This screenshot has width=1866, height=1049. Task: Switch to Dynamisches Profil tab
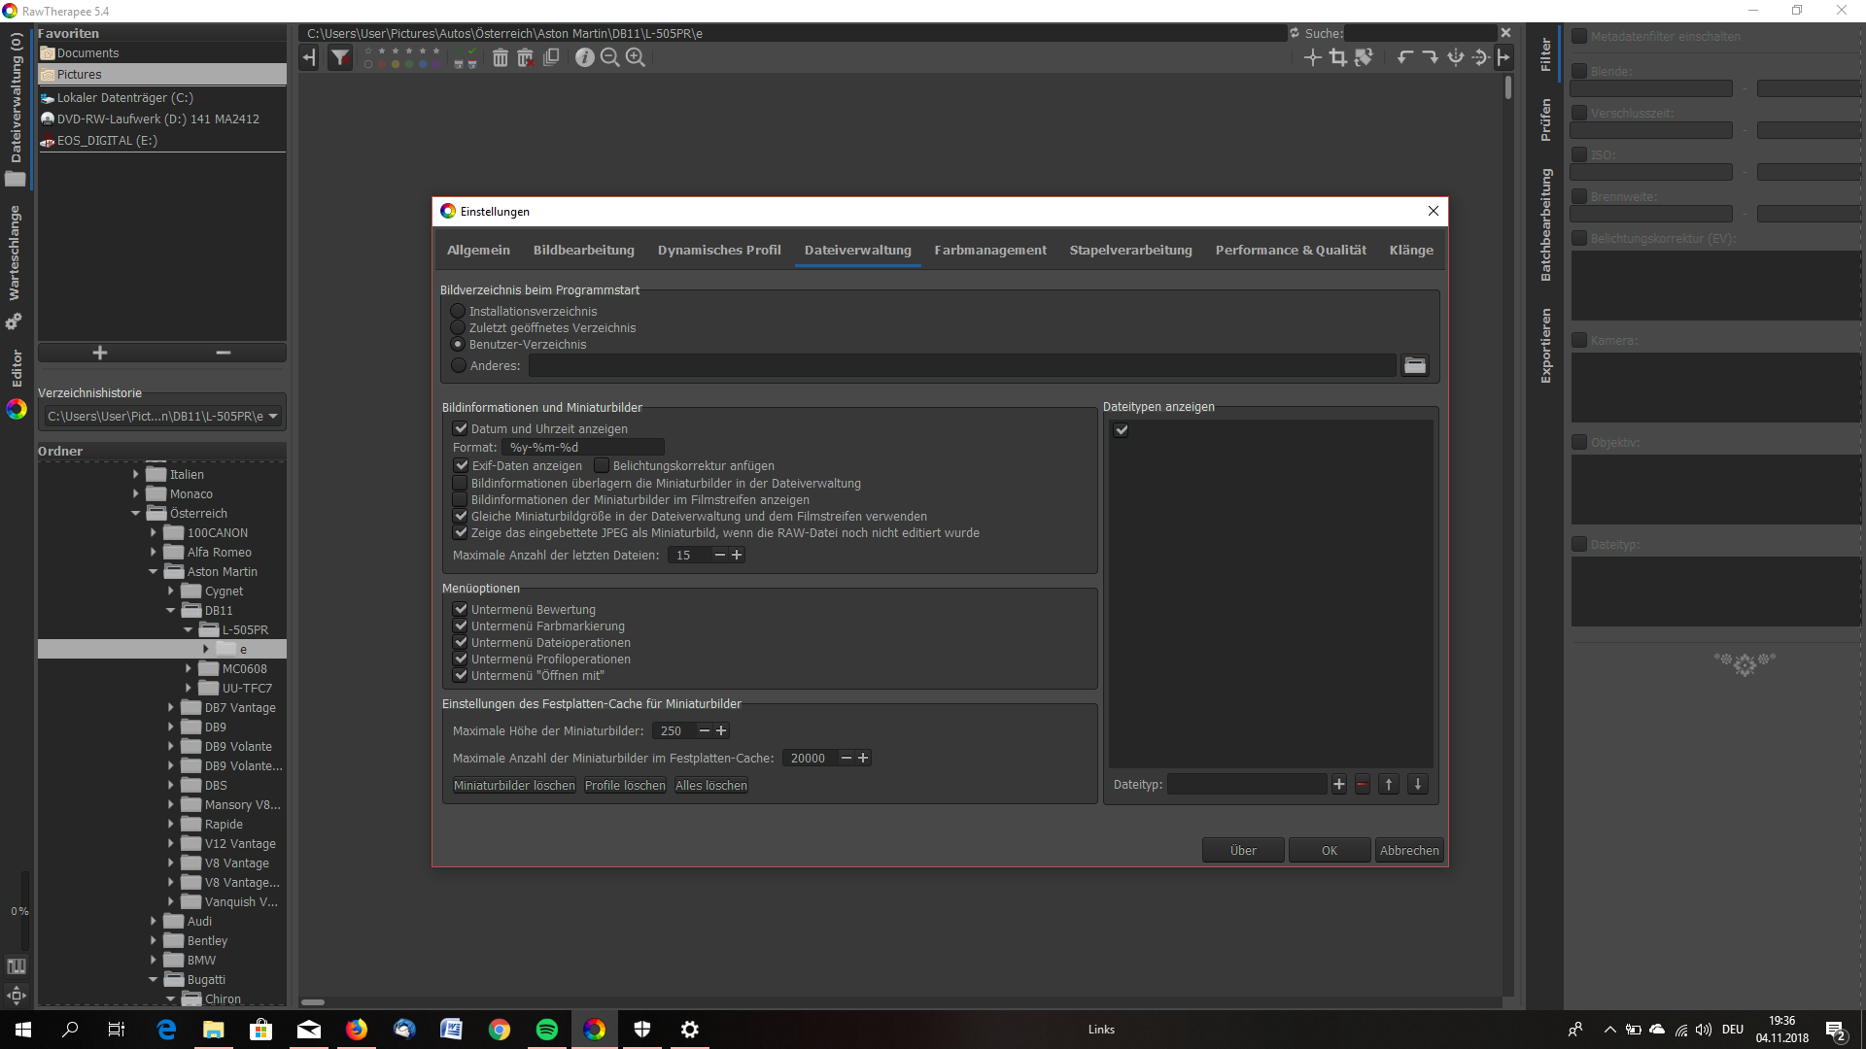[719, 250]
